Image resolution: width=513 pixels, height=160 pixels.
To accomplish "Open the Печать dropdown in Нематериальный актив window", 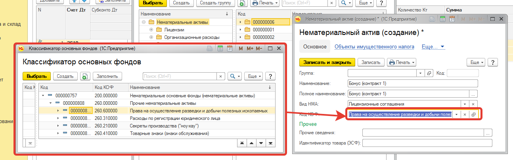I will pos(402,62).
